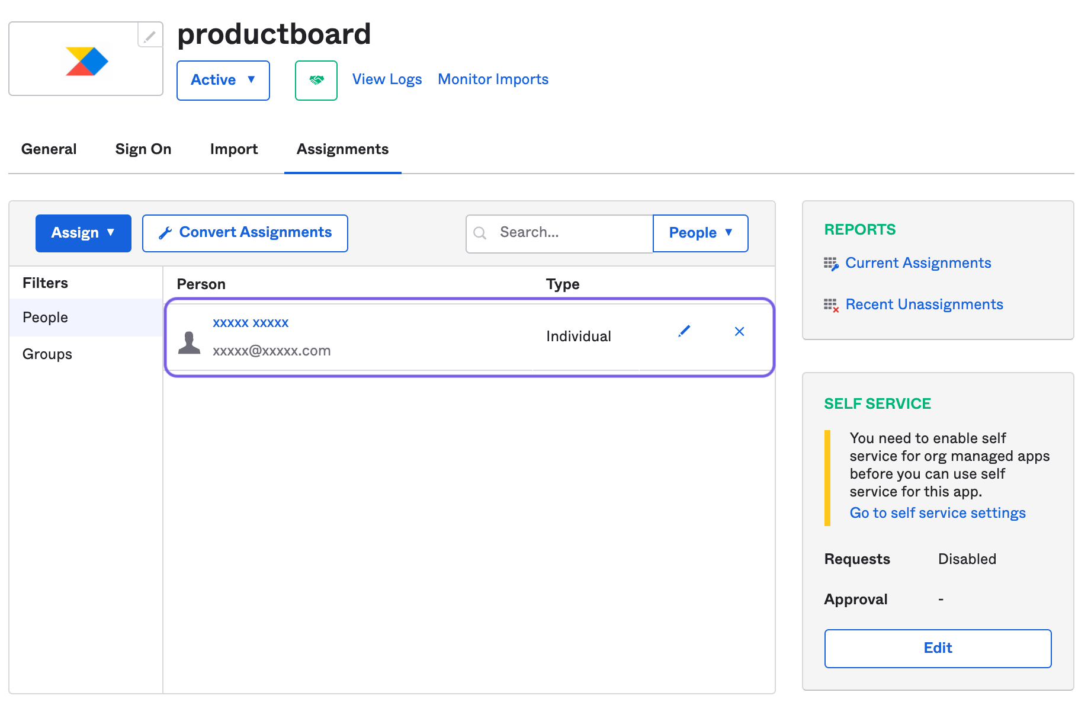Click the Filters heading
This screenshot has height=705, width=1091.
45,283
